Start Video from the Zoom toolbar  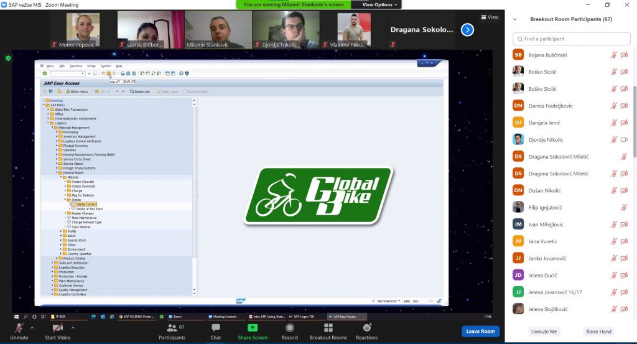click(58, 331)
